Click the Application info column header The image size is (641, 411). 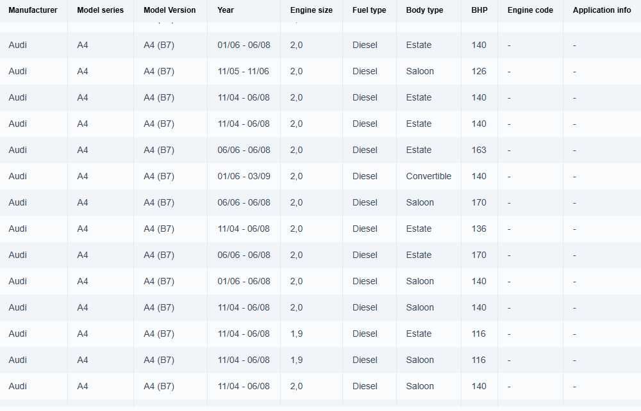point(602,10)
